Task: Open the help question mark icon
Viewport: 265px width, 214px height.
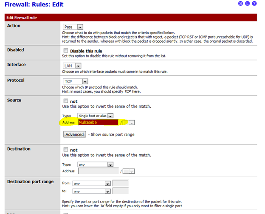Action: point(254,3)
